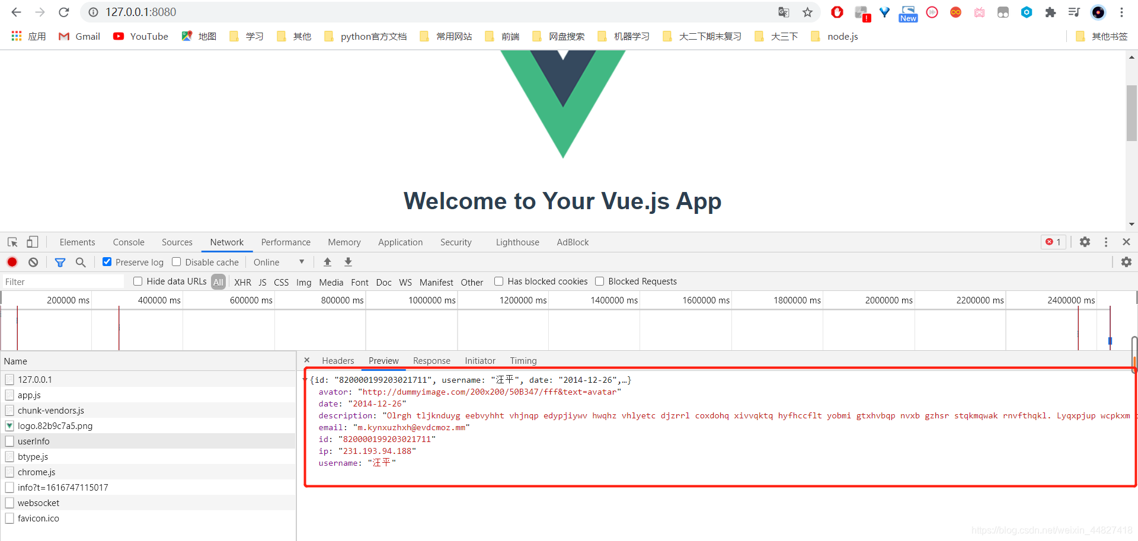Select the favicon.ico request row
The width and height of the screenshot is (1138, 541).
148,518
